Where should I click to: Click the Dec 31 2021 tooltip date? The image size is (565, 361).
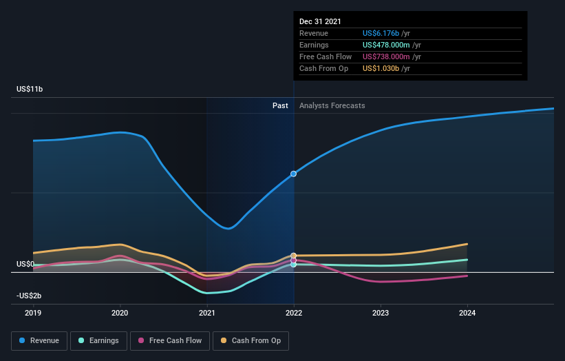(320, 21)
